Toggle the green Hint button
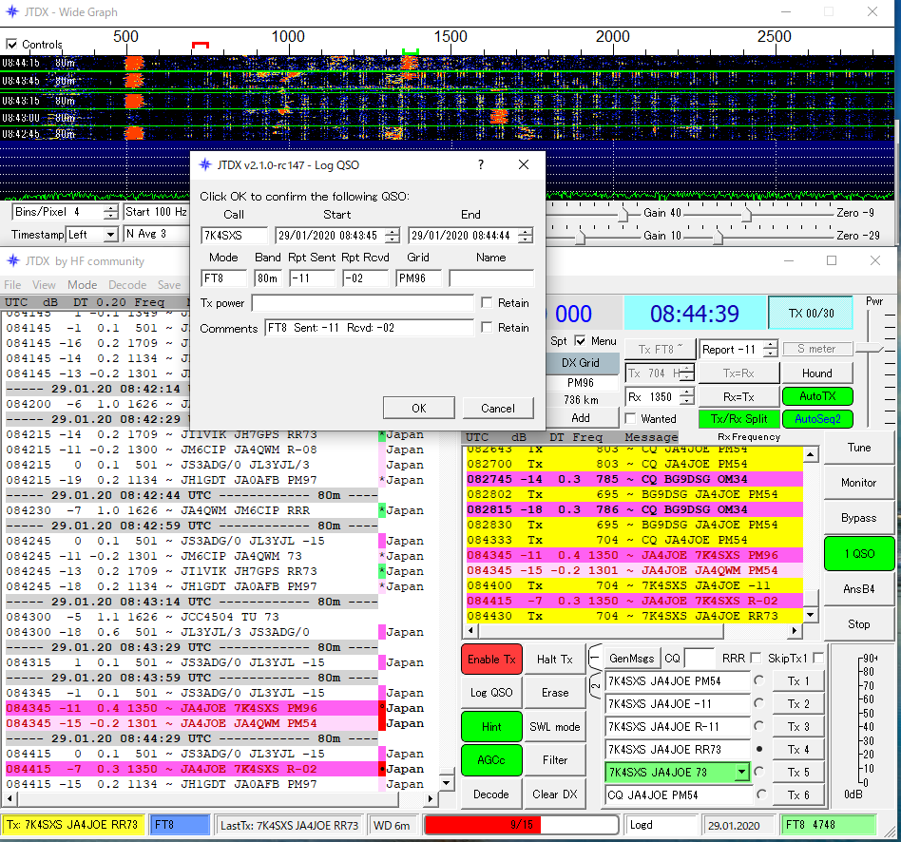Viewport: 901px width, 842px height. point(491,727)
